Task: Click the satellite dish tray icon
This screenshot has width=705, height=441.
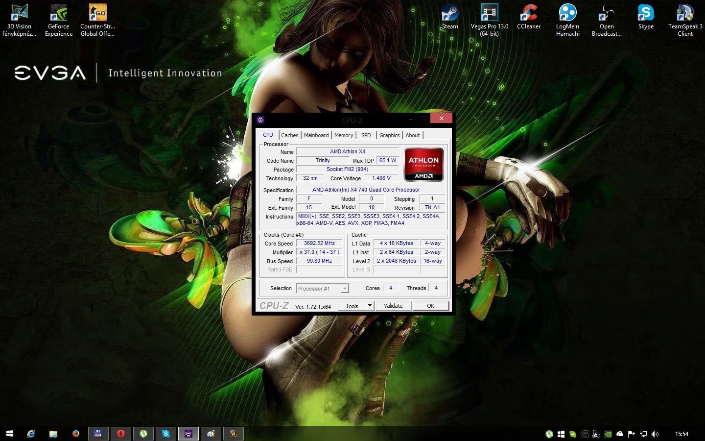Action: pyautogui.click(x=596, y=434)
